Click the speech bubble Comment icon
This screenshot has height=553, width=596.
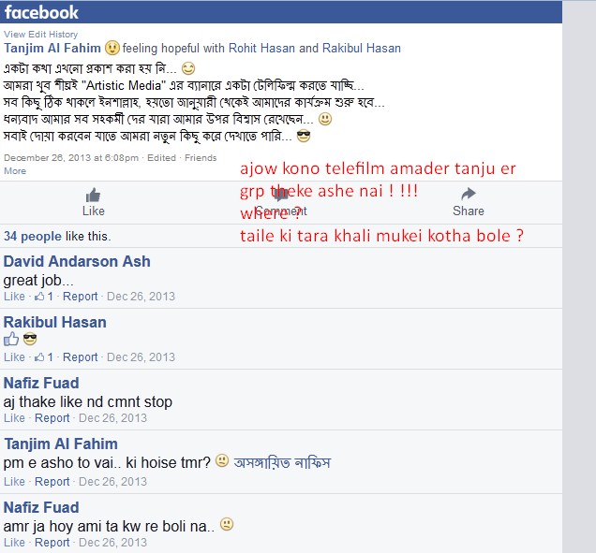(280, 195)
